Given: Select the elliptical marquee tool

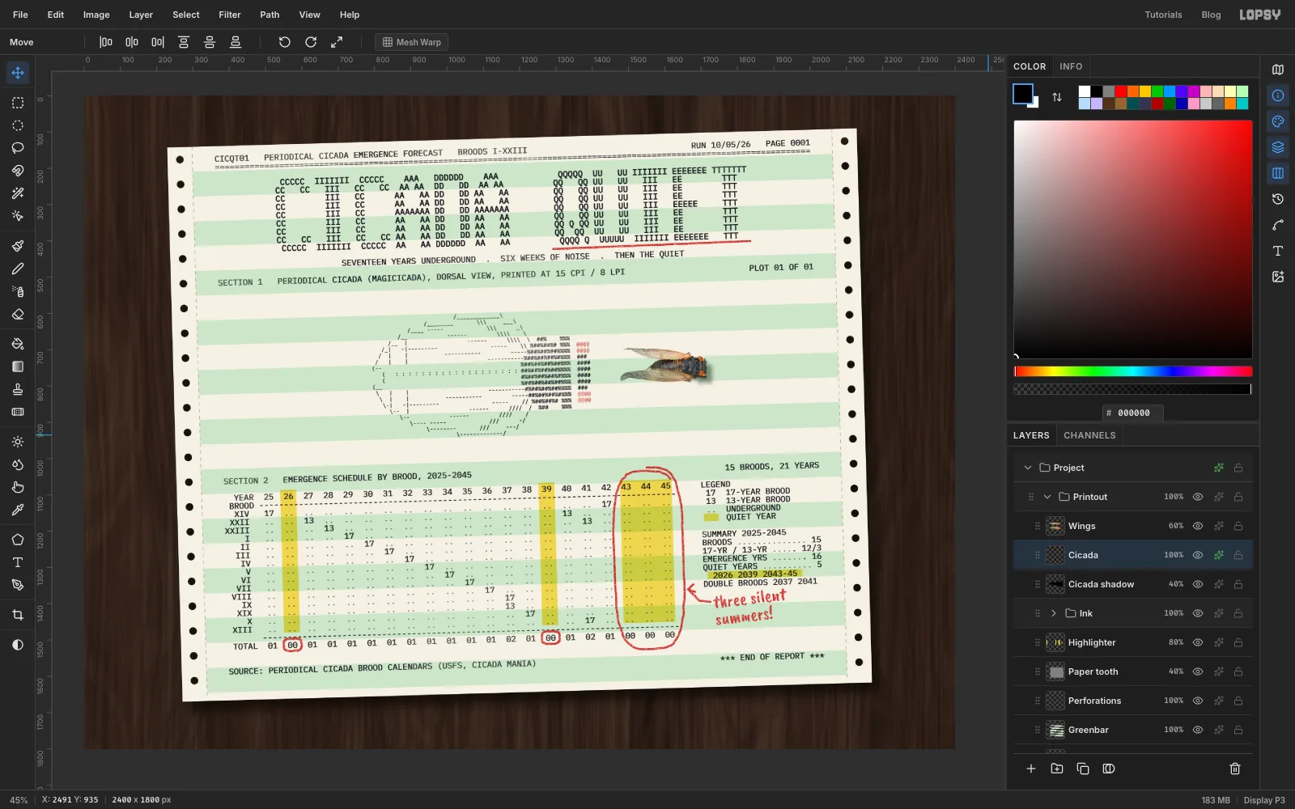Looking at the screenshot, I should 17,125.
